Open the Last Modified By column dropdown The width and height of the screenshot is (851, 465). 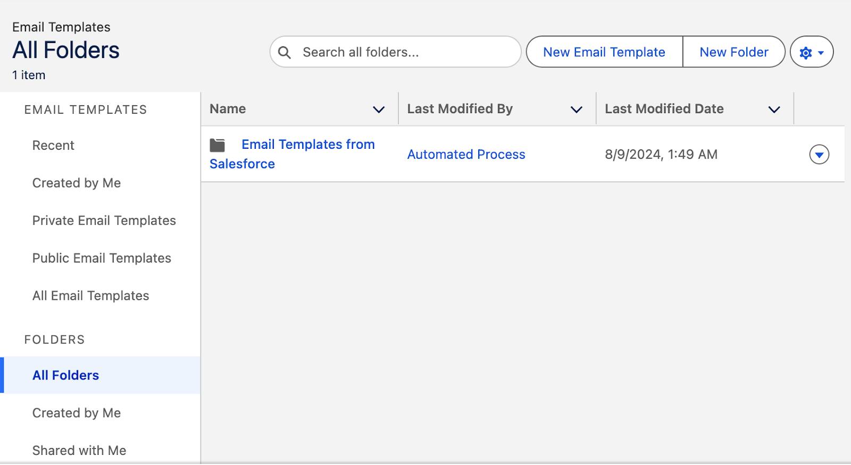pos(576,109)
